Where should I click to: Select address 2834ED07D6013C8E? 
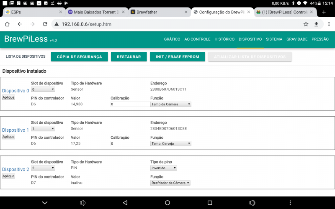pyautogui.click(x=169, y=129)
